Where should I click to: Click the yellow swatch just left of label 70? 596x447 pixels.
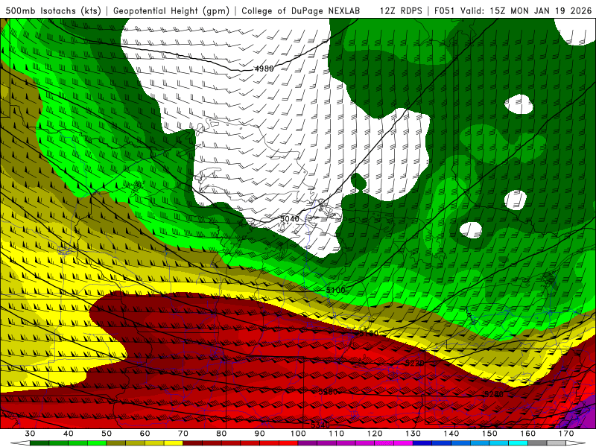point(174,443)
